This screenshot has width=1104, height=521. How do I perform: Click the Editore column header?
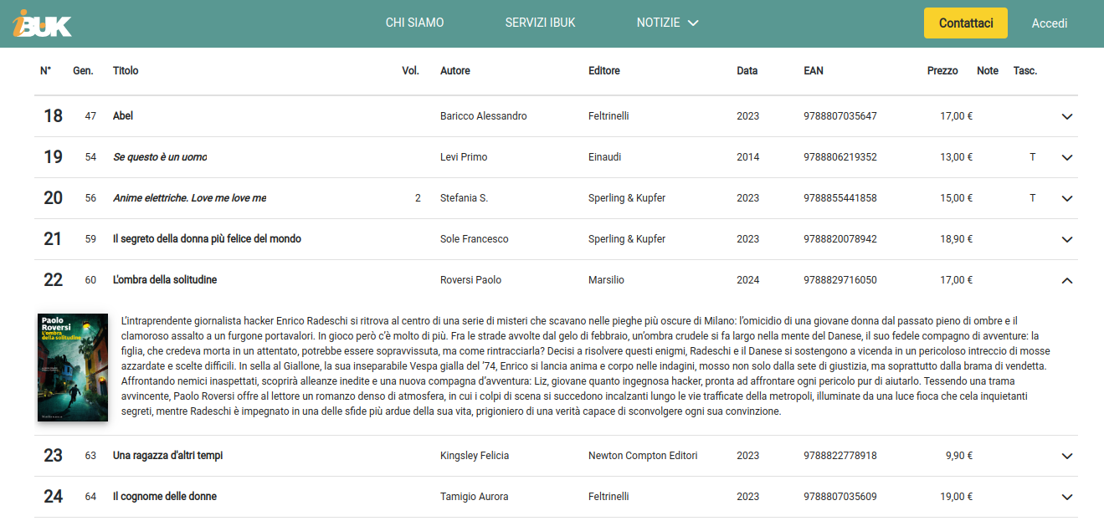click(x=604, y=71)
